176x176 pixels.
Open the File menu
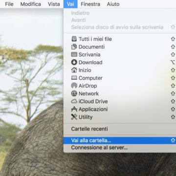9,4
